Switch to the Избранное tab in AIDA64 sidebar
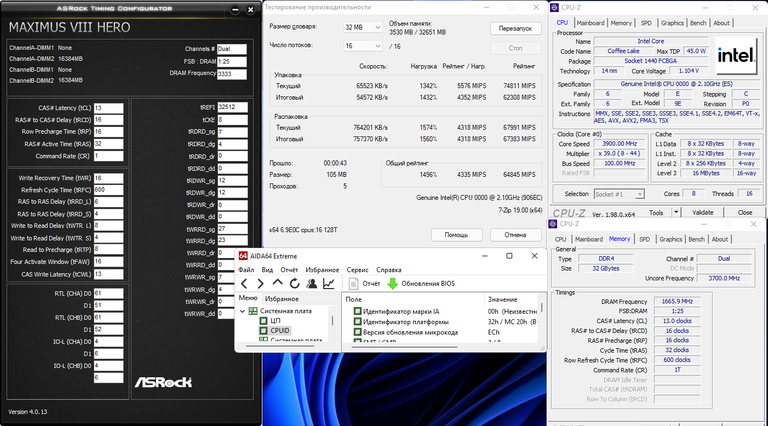768x426 pixels. click(282, 298)
